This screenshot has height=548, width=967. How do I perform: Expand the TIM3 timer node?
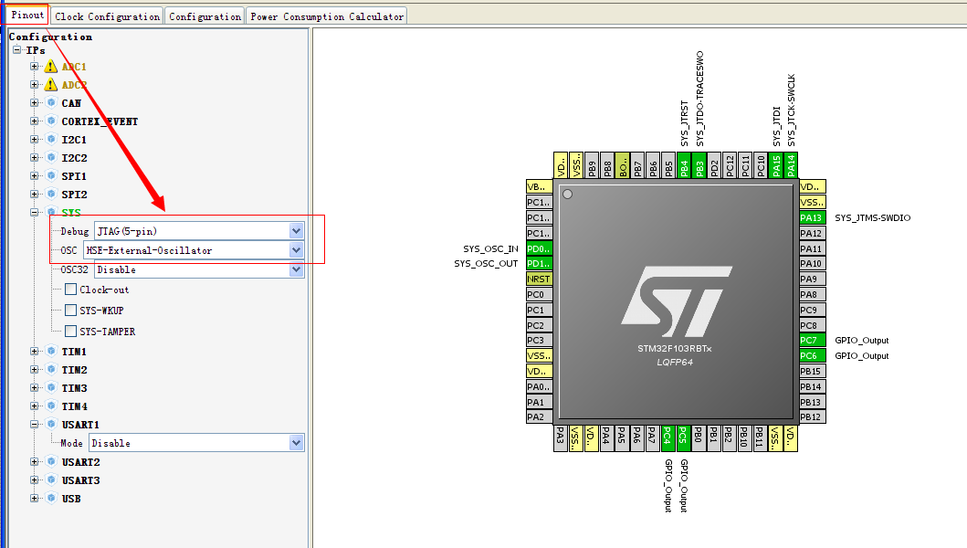[35, 387]
